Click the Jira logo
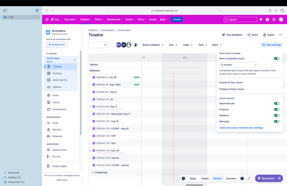The width and height of the screenshot is (287, 186). tap(55, 20)
